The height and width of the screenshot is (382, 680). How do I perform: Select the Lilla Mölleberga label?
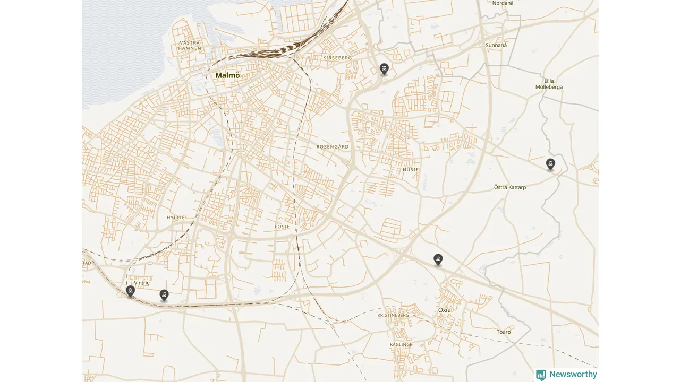[x=549, y=84]
